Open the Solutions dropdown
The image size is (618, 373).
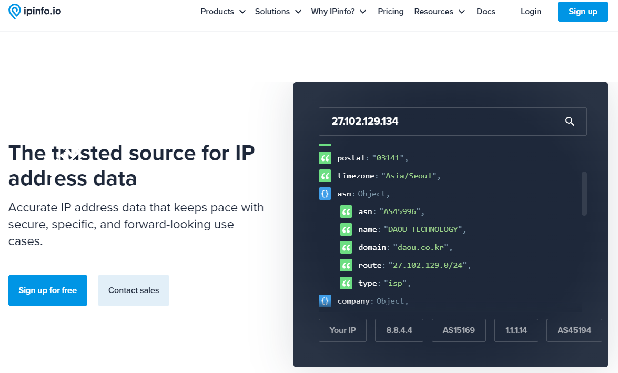(x=278, y=12)
